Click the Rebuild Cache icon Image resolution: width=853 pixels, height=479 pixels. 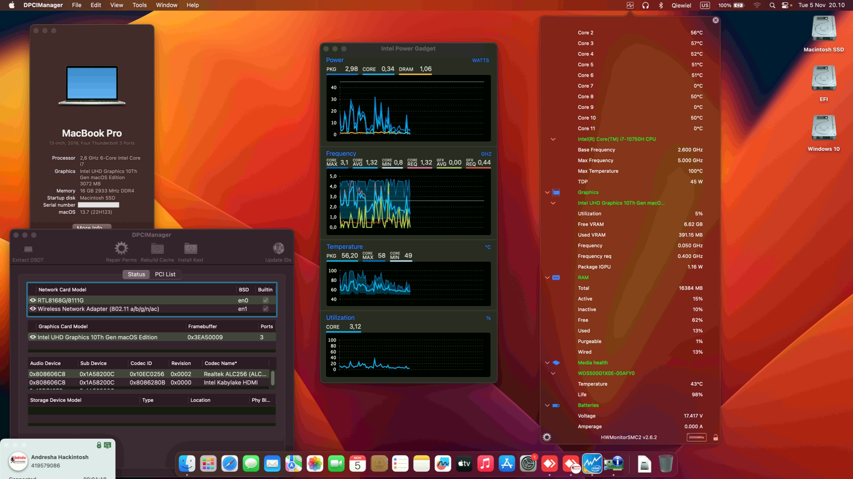pyautogui.click(x=157, y=248)
